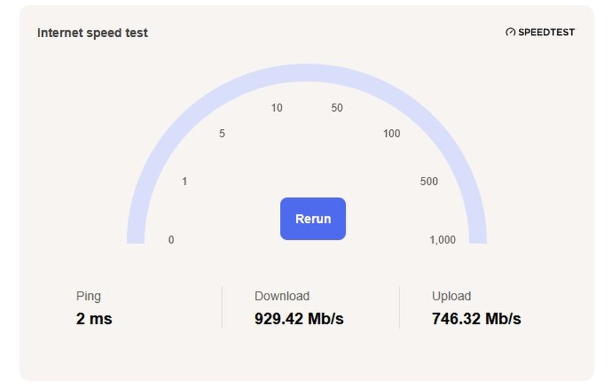Click the Rerun button
This screenshot has width=611, height=387.
(313, 219)
